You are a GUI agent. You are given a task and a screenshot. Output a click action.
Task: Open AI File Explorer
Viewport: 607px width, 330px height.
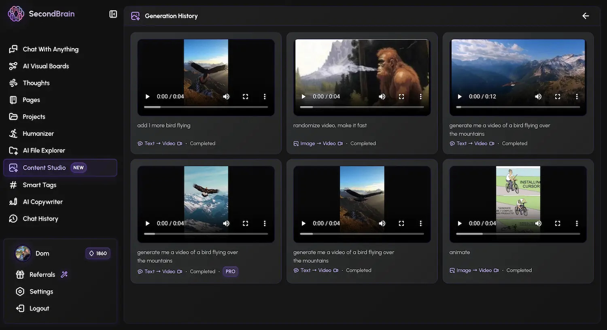point(44,150)
